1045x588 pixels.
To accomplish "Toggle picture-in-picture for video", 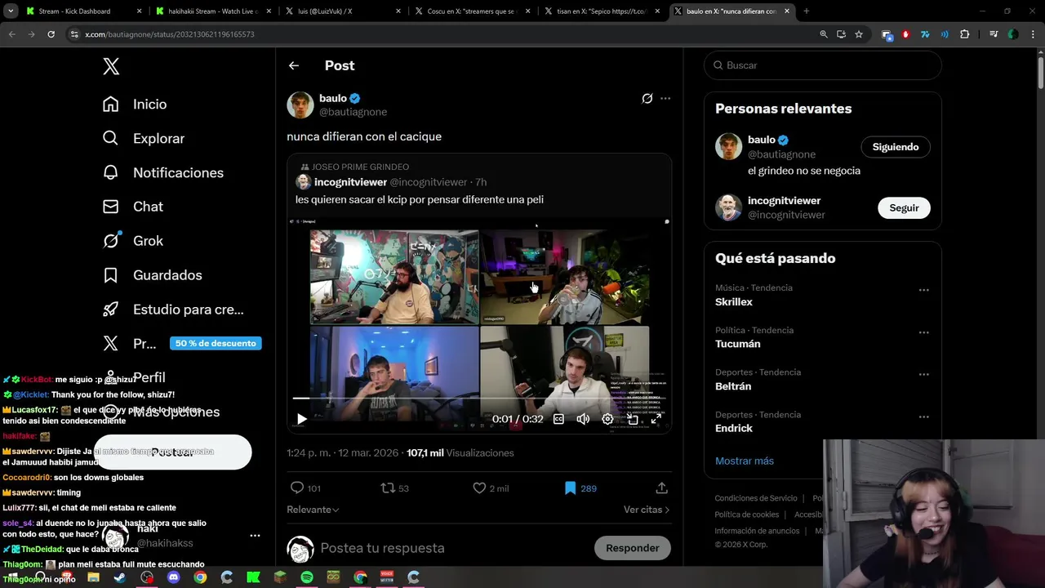I will pos(632,419).
